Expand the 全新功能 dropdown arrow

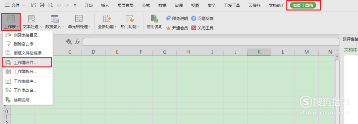click(x=115, y=27)
